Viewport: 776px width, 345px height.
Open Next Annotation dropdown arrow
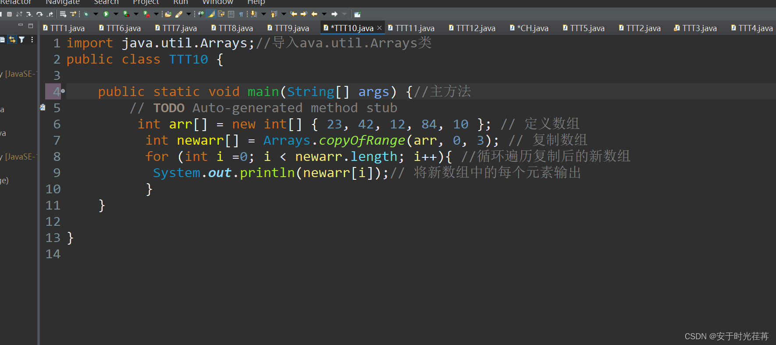[263, 14]
